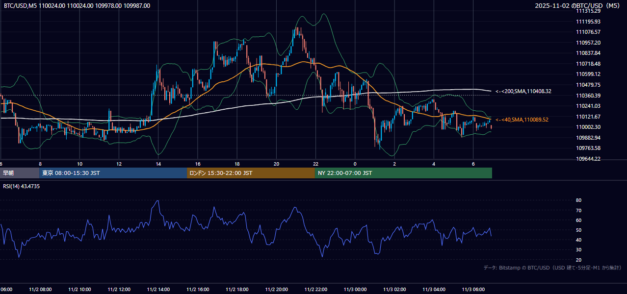
Task: Click the hour label 10 on chart axis
Action: 79,164
